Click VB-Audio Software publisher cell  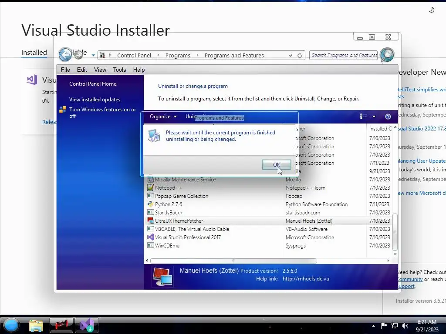[x=306, y=229]
